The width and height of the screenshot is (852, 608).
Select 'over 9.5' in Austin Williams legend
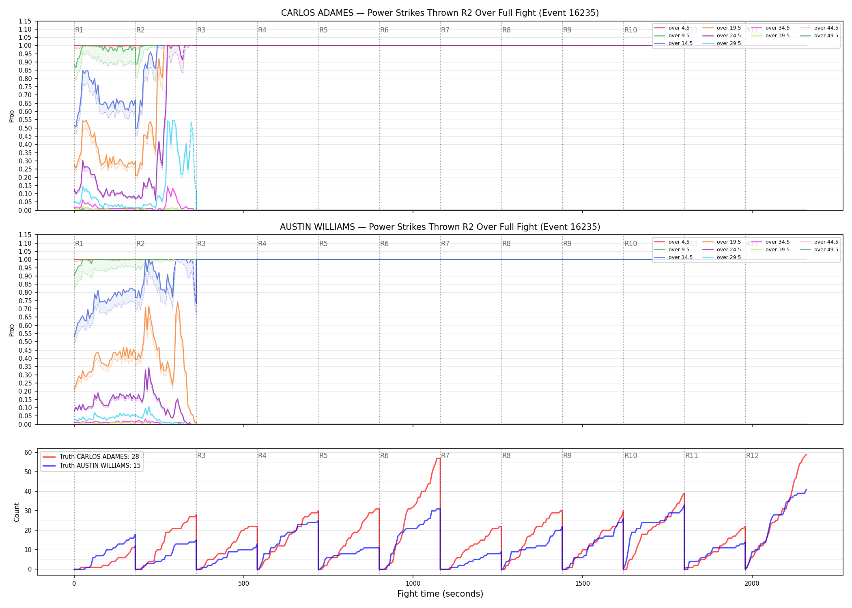click(672, 250)
